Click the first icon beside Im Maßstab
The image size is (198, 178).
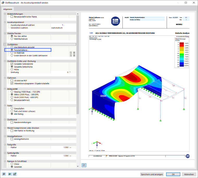(71, 53)
